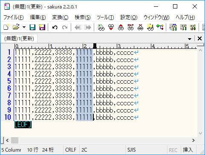Toggle 挿入 insert mode in status bar
Screen dimensions: 205x155
coord(188,150)
